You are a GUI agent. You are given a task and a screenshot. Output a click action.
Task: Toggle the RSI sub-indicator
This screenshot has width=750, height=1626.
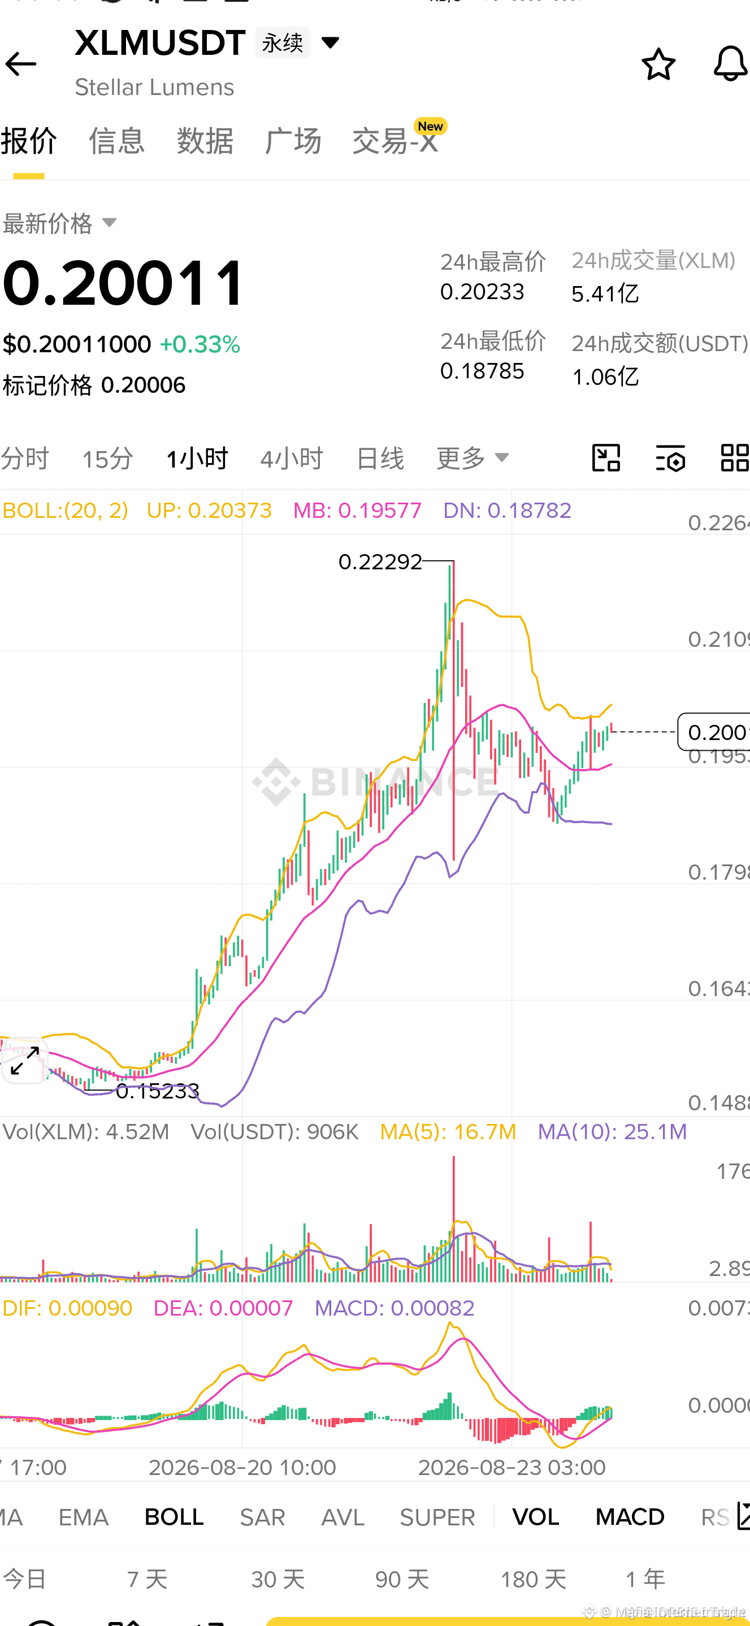click(717, 1517)
